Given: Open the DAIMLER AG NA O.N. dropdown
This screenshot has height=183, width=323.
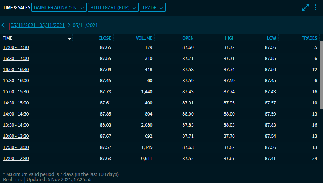Looking at the screenshot, I should [x=59, y=7].
